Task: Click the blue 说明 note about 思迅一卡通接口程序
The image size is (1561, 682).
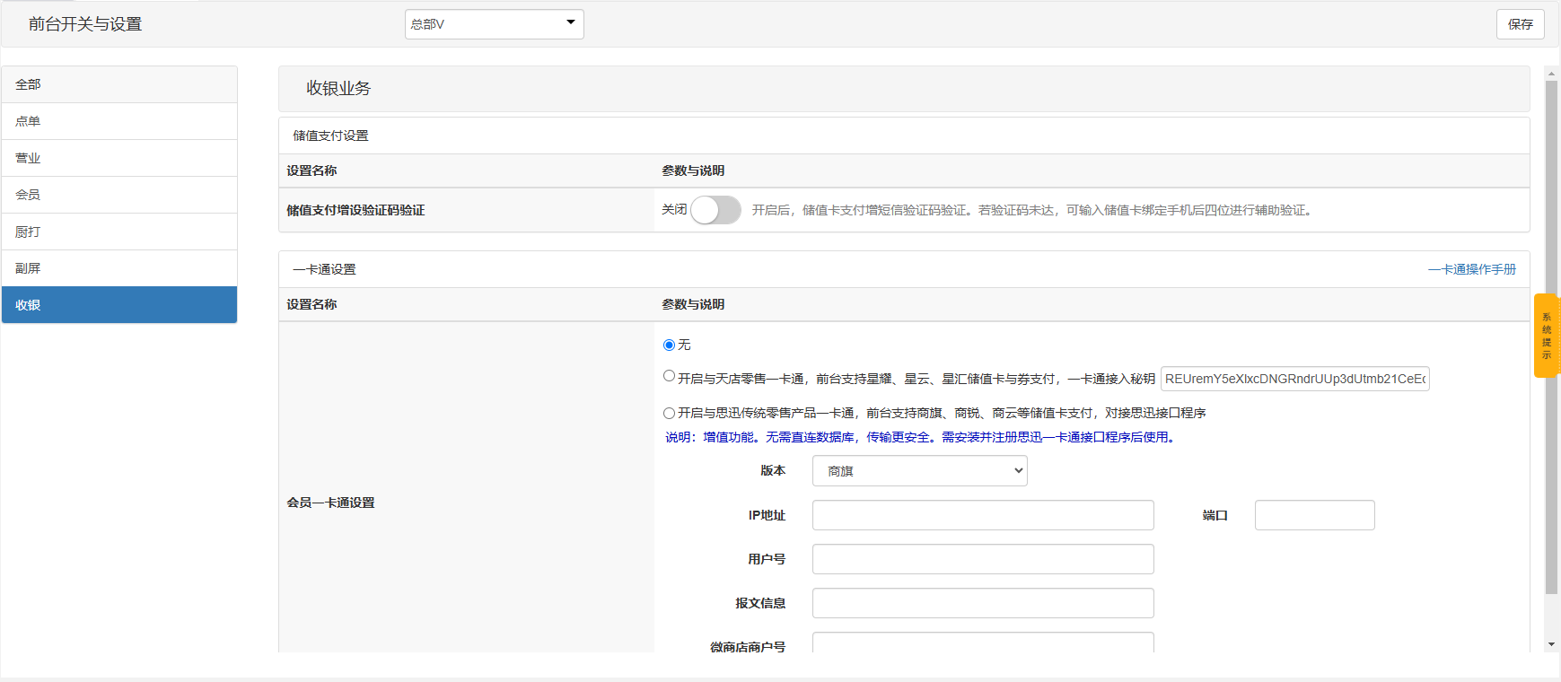Action: pyautogui.click(x=921, y=437)
